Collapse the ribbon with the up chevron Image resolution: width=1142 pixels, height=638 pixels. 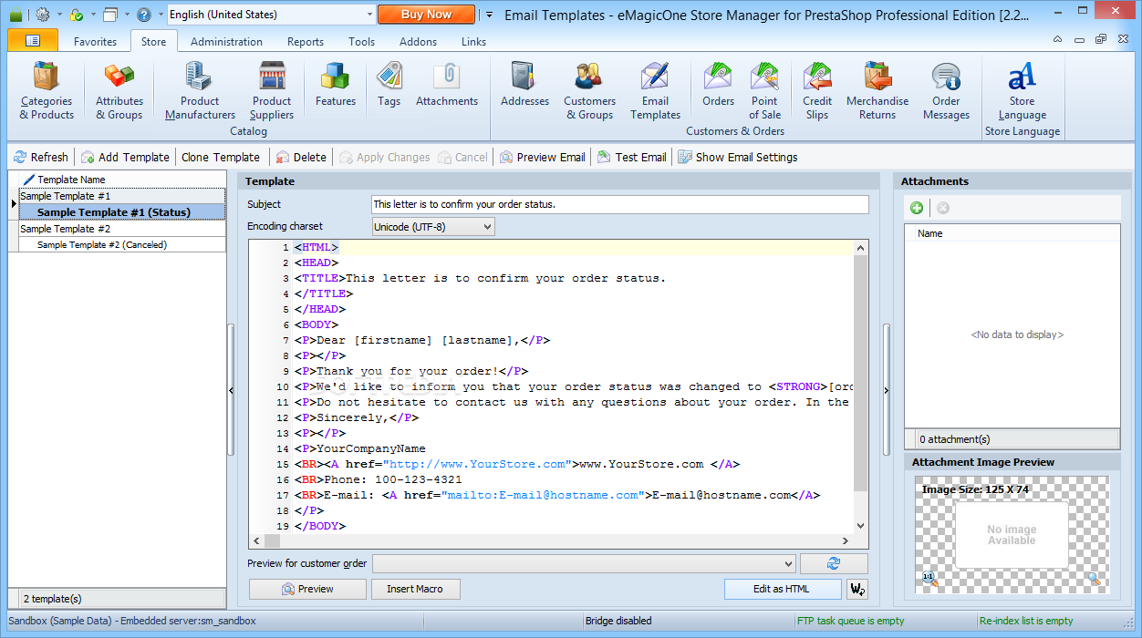1057,40
